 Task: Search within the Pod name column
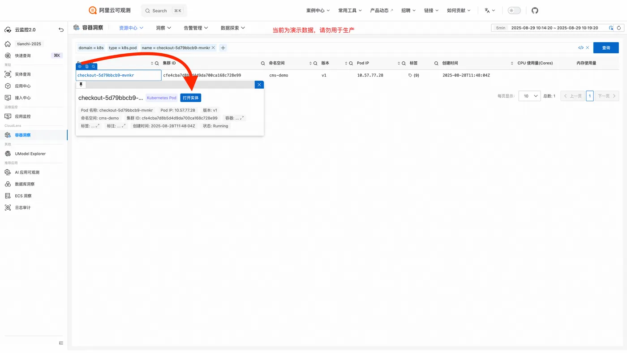coord(157,63)
